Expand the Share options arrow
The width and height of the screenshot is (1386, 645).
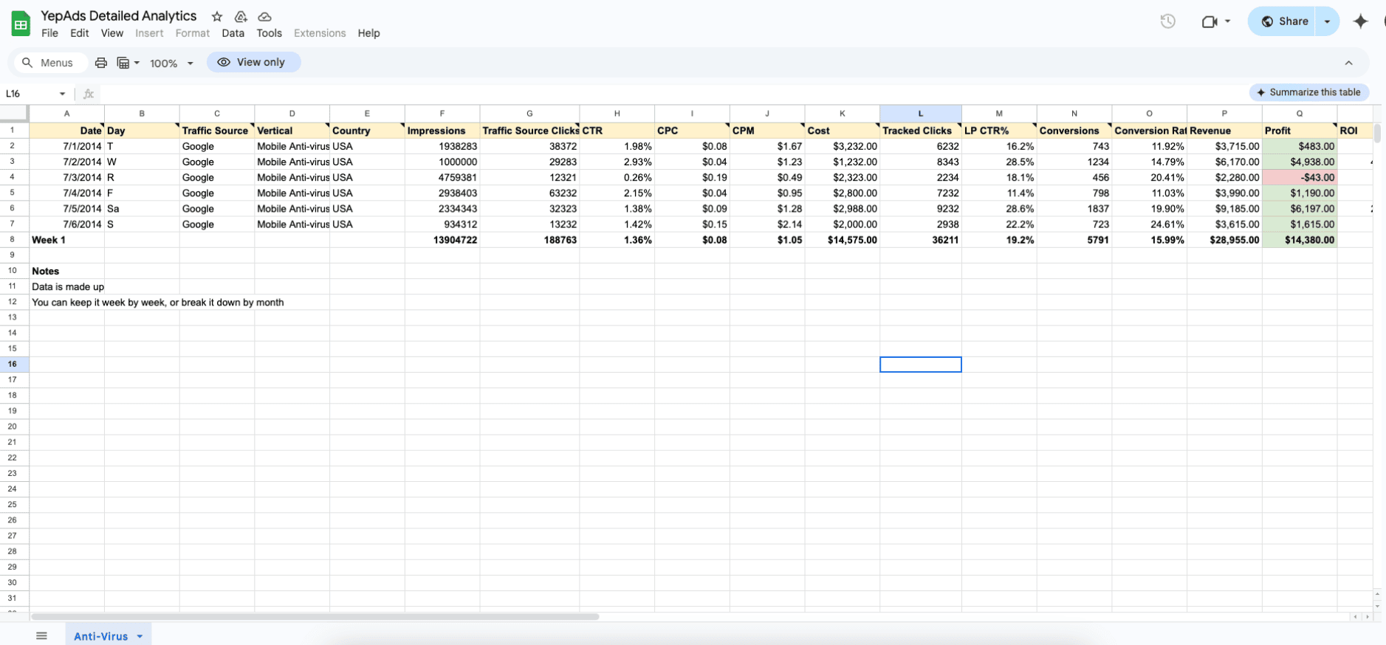point(1327,21)
